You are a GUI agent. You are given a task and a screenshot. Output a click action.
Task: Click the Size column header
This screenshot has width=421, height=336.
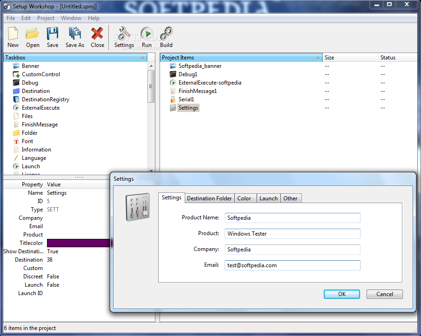click(x=350, y=58)
